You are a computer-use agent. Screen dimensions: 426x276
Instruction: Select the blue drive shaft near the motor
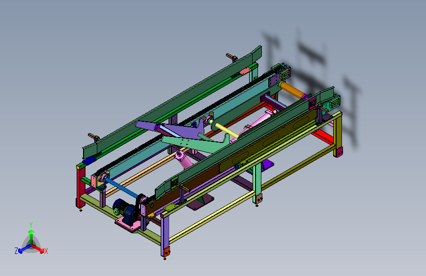point(121,188)
